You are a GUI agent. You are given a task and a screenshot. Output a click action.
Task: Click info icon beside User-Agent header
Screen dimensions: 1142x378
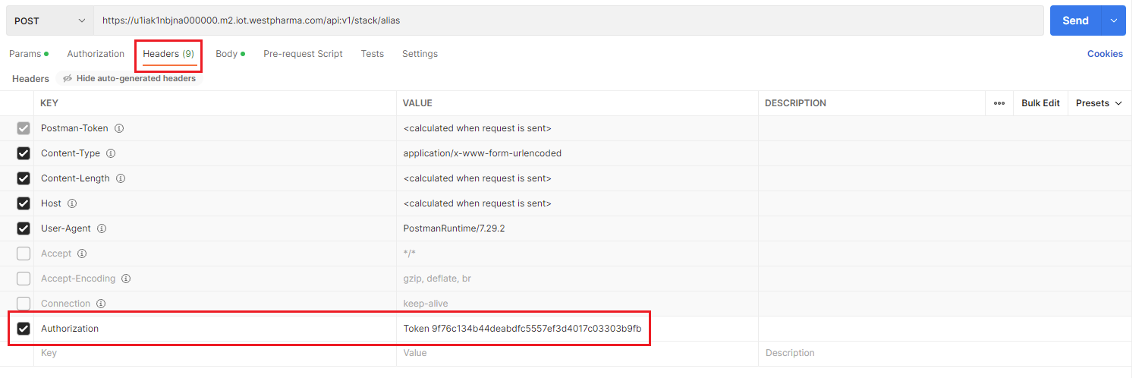tap(102, 228)
